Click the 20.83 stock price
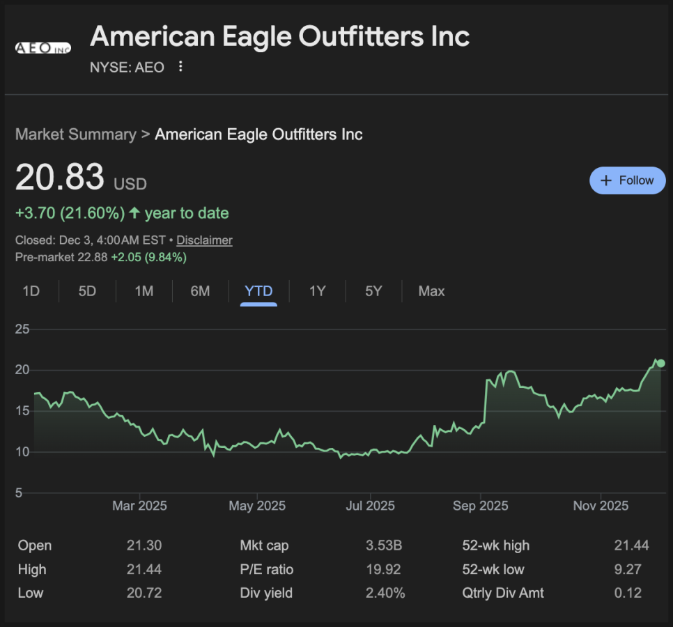Screen dimensions: 673x627 [x=60, y=177]
